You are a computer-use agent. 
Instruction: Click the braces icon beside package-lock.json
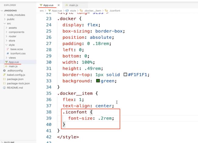[x=4, y=84]
